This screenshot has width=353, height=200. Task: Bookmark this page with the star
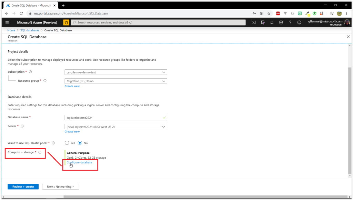coord(269,13)
